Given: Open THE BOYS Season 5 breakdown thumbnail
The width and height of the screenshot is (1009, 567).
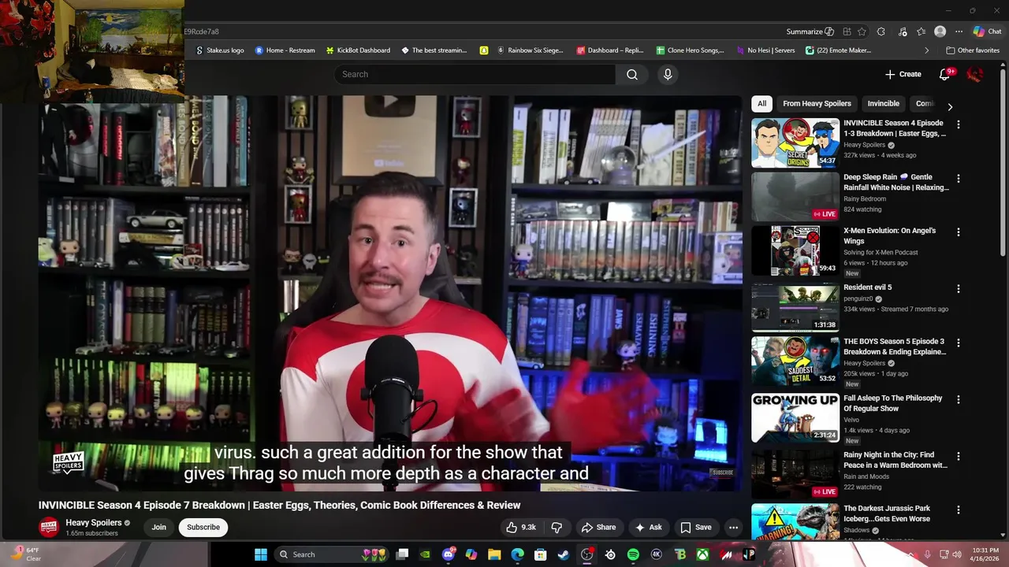Looking at the screenshot, I should [795, 361].
